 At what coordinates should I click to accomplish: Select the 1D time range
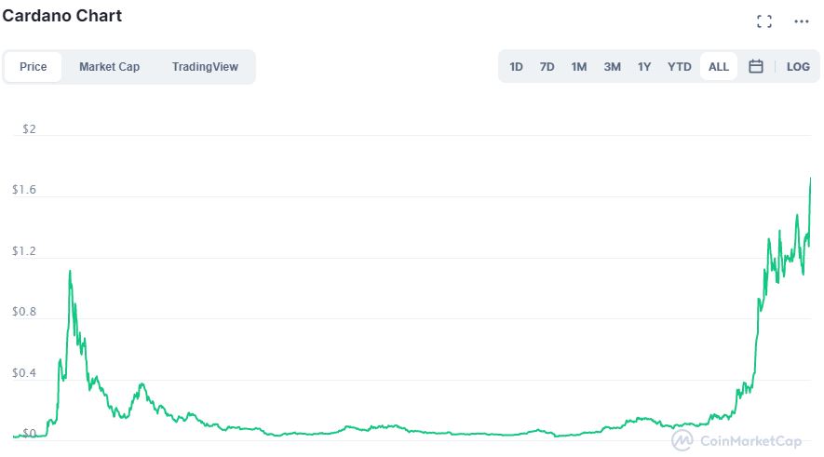[516, 67]
